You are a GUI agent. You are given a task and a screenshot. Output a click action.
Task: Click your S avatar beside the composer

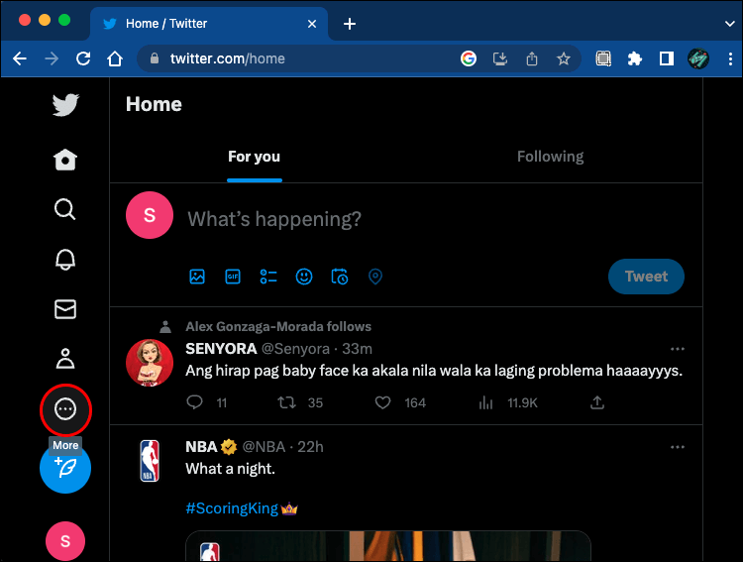(x=150, y=215)
